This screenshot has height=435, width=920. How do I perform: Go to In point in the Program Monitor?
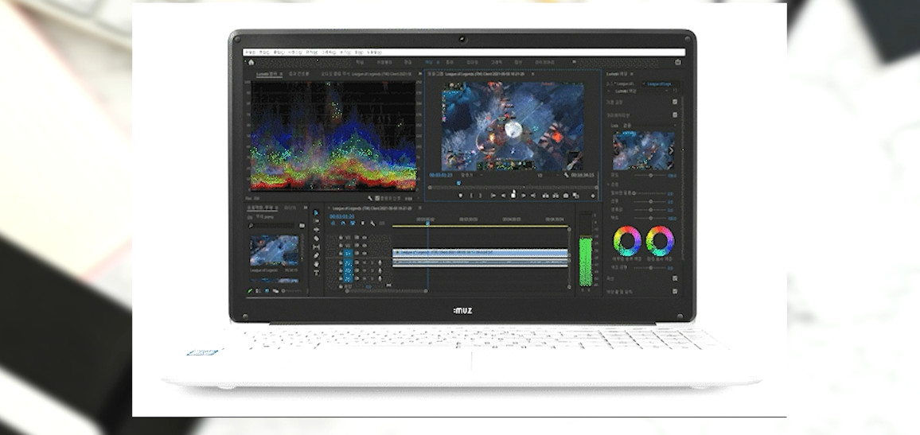493,195
